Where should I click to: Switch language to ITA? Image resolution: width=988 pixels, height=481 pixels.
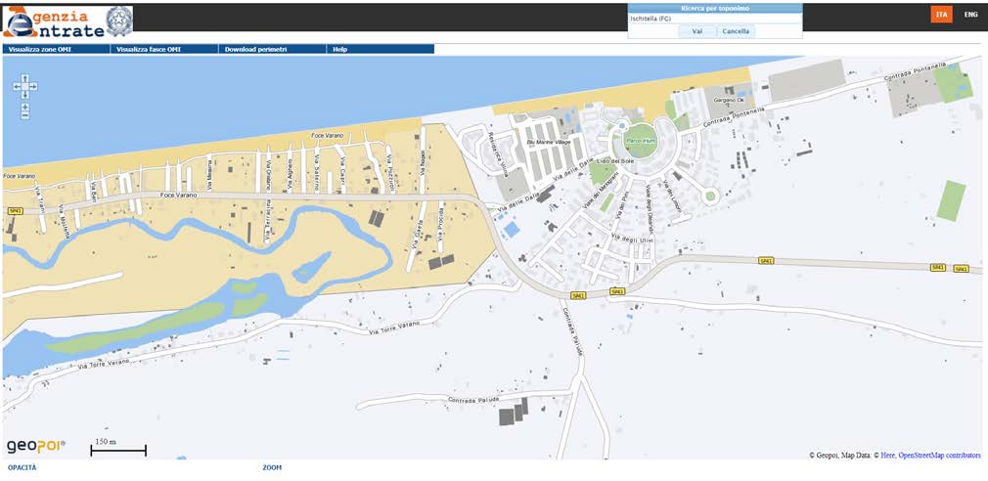pyautogui.click(x=941, y=15)
